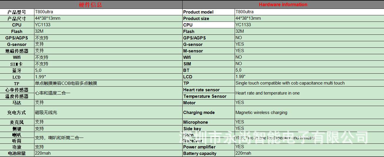
Task: Click the "Power amplifier" label cell
Action: coord(208,147)
